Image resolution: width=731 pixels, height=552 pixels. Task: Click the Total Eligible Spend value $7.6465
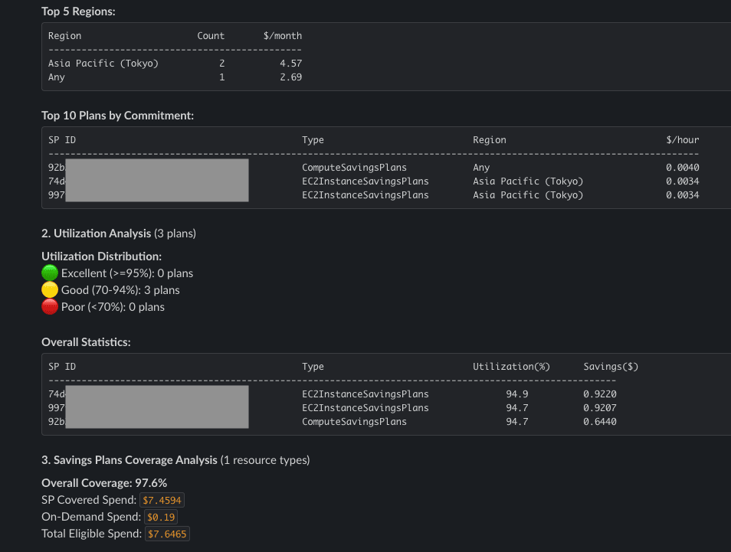pyautogui.click(x=167, y=534)
